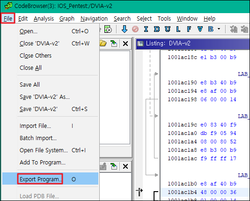This screenshot has width=250, height=201.
Task: Click the undo toolbar icon
Action: click(x=234, y=29)
